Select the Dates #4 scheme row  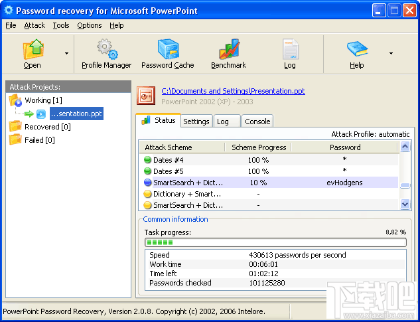(269, 160)
